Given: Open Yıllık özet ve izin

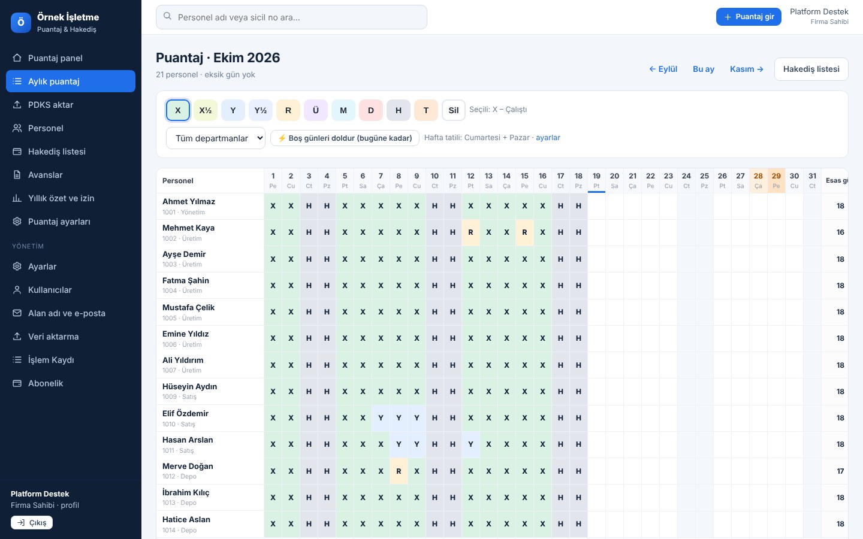Looking at the screenshot, I should click(71, 198).
